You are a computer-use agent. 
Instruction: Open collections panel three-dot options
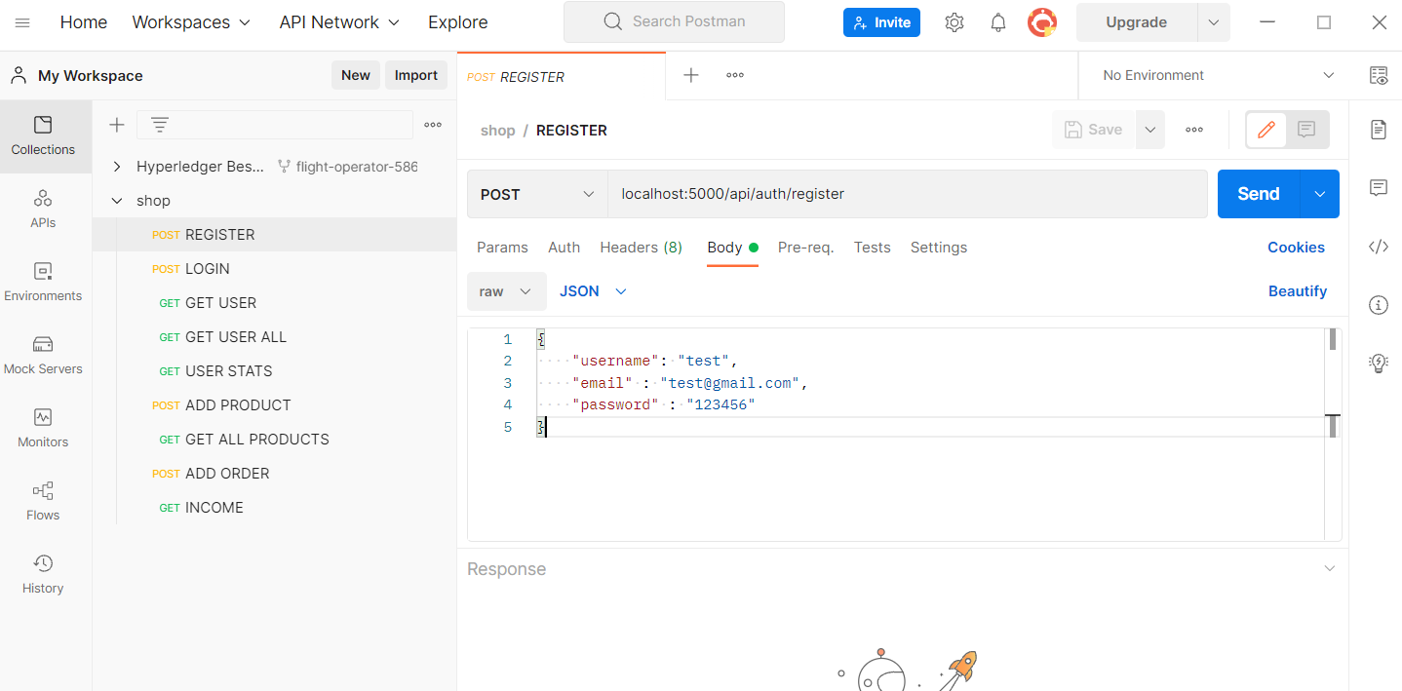point(433,125)
